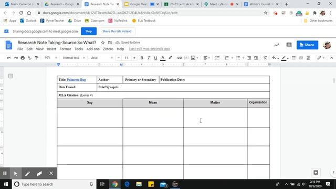This screenshot has width=336, height=189.
Task: Toggle bold formatting
Action: (x=142, y=58)
